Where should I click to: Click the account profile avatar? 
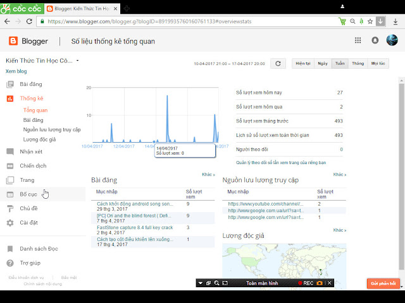click(392, 40)
